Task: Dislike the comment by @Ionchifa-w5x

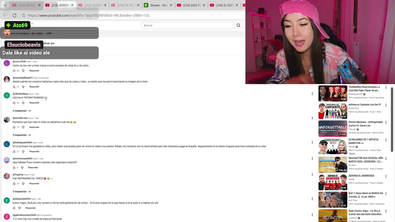Action: pyautogui.click(x=23, y=127)
